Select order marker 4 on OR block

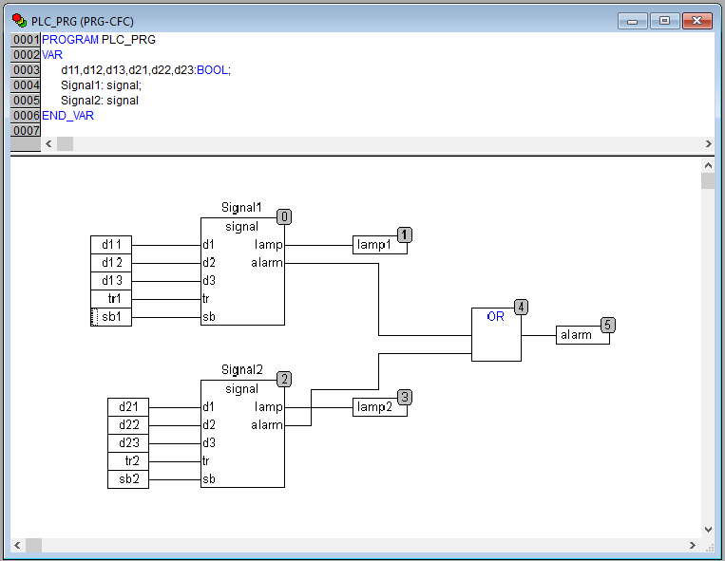coord(521,307)
